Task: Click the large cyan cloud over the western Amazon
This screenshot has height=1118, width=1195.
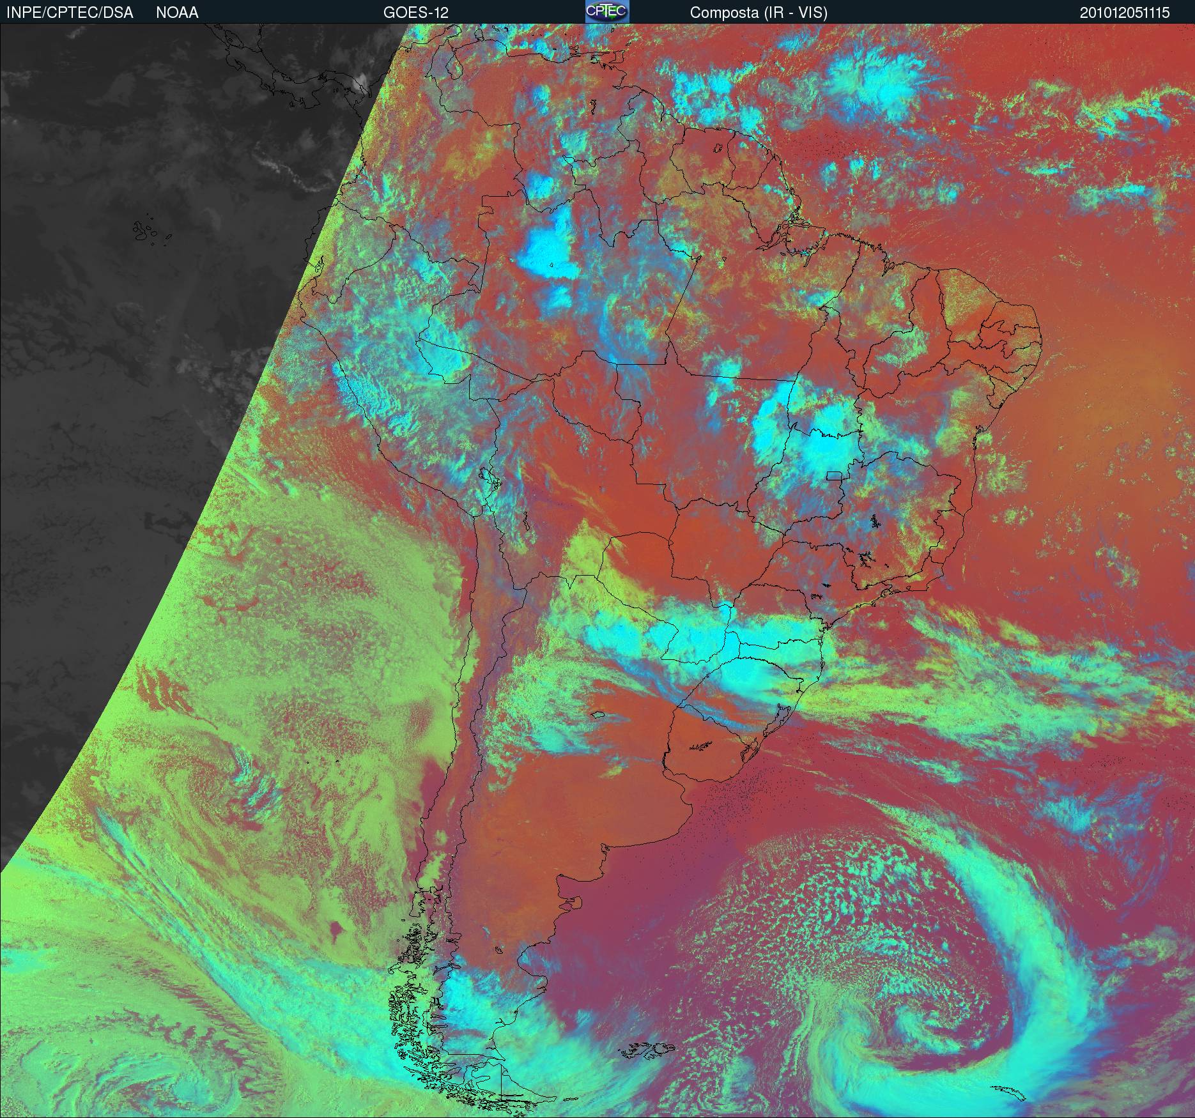Action: [547, 252]
